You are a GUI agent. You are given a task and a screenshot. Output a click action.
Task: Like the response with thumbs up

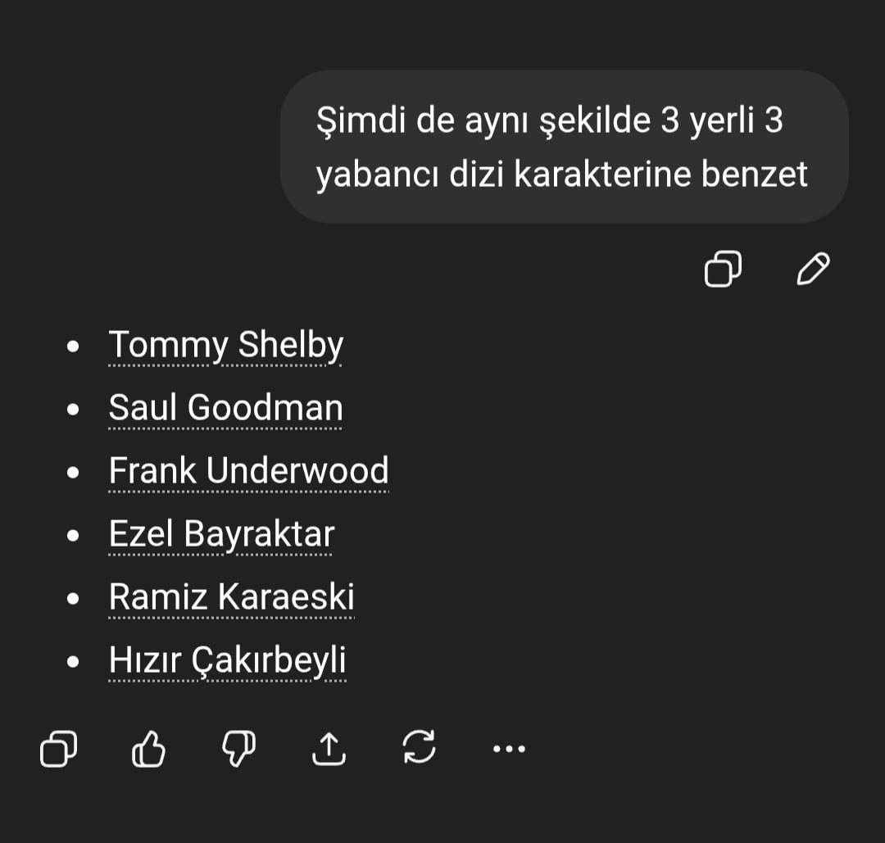[149, 748]
